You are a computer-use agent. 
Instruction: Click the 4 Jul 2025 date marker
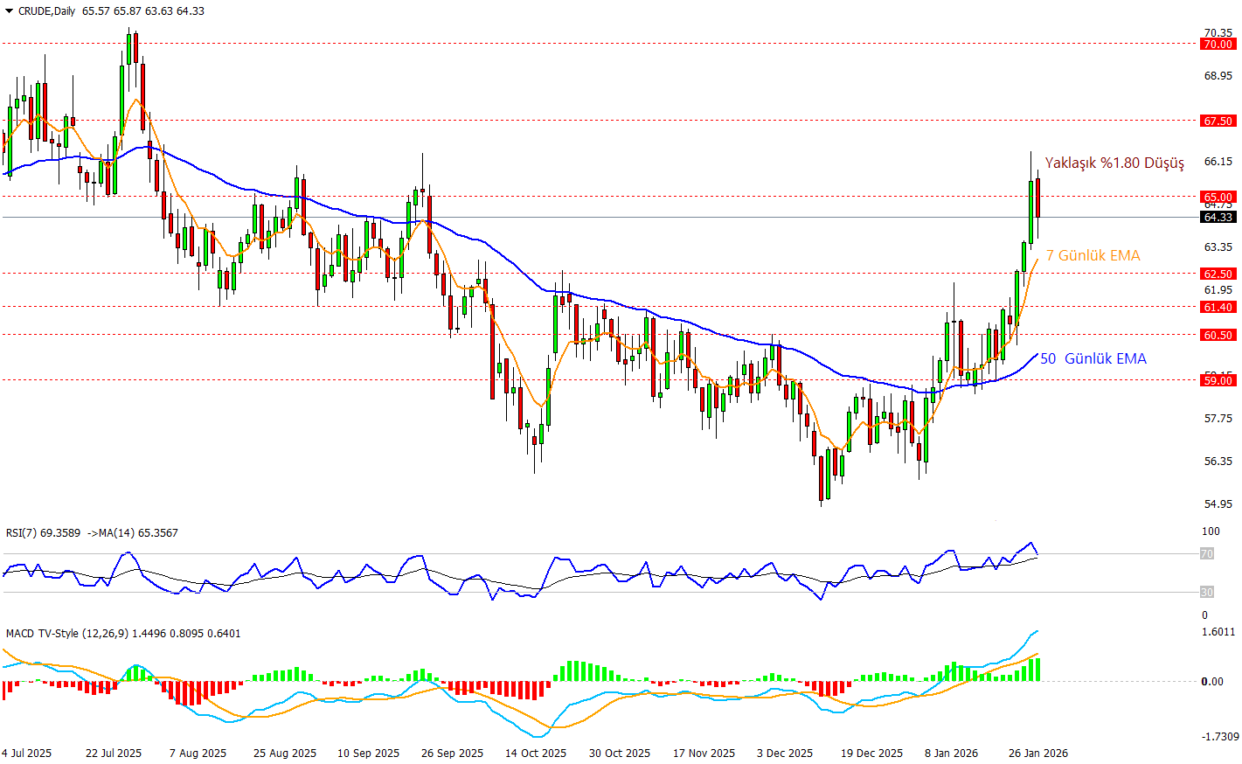(27, 754)
